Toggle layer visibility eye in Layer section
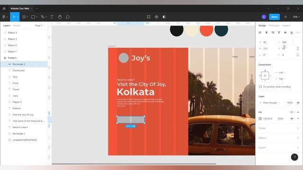 298,103
